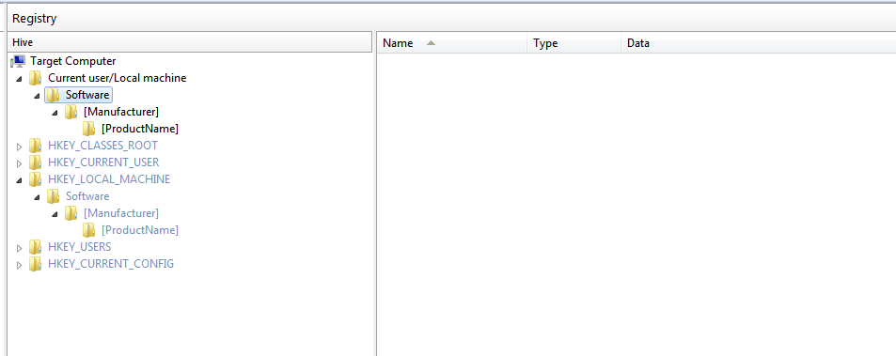This screenshot has width=896, height=356.
Task: Click the HKEY_CURRENT_CONFIG folder icon
Action: pos(36,264)
